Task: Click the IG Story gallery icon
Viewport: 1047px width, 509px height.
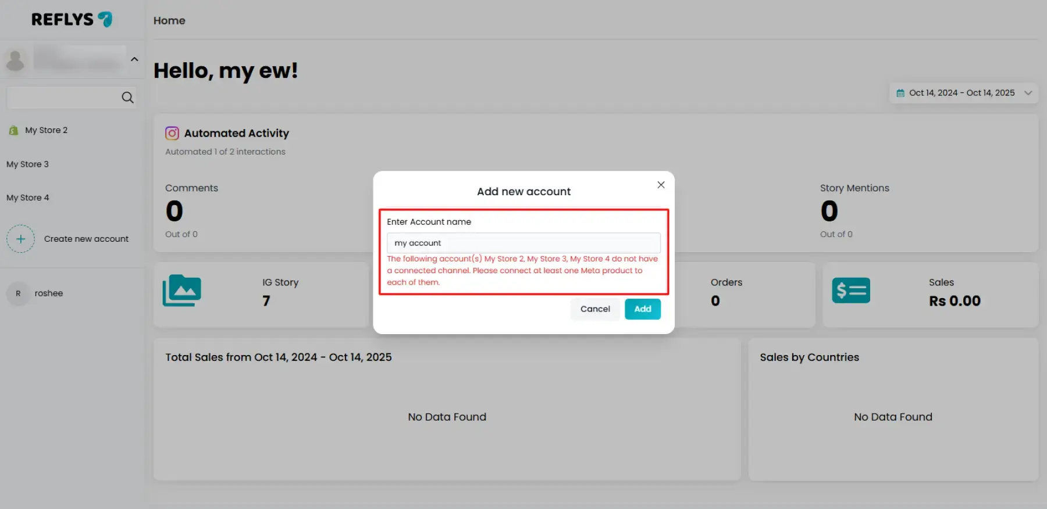Action: [x=181, y=291]
